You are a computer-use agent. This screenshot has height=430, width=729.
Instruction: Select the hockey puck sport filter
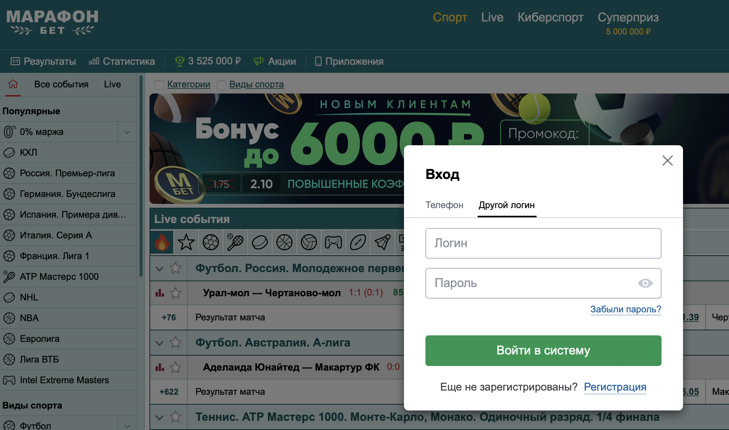tap(260, 242)
